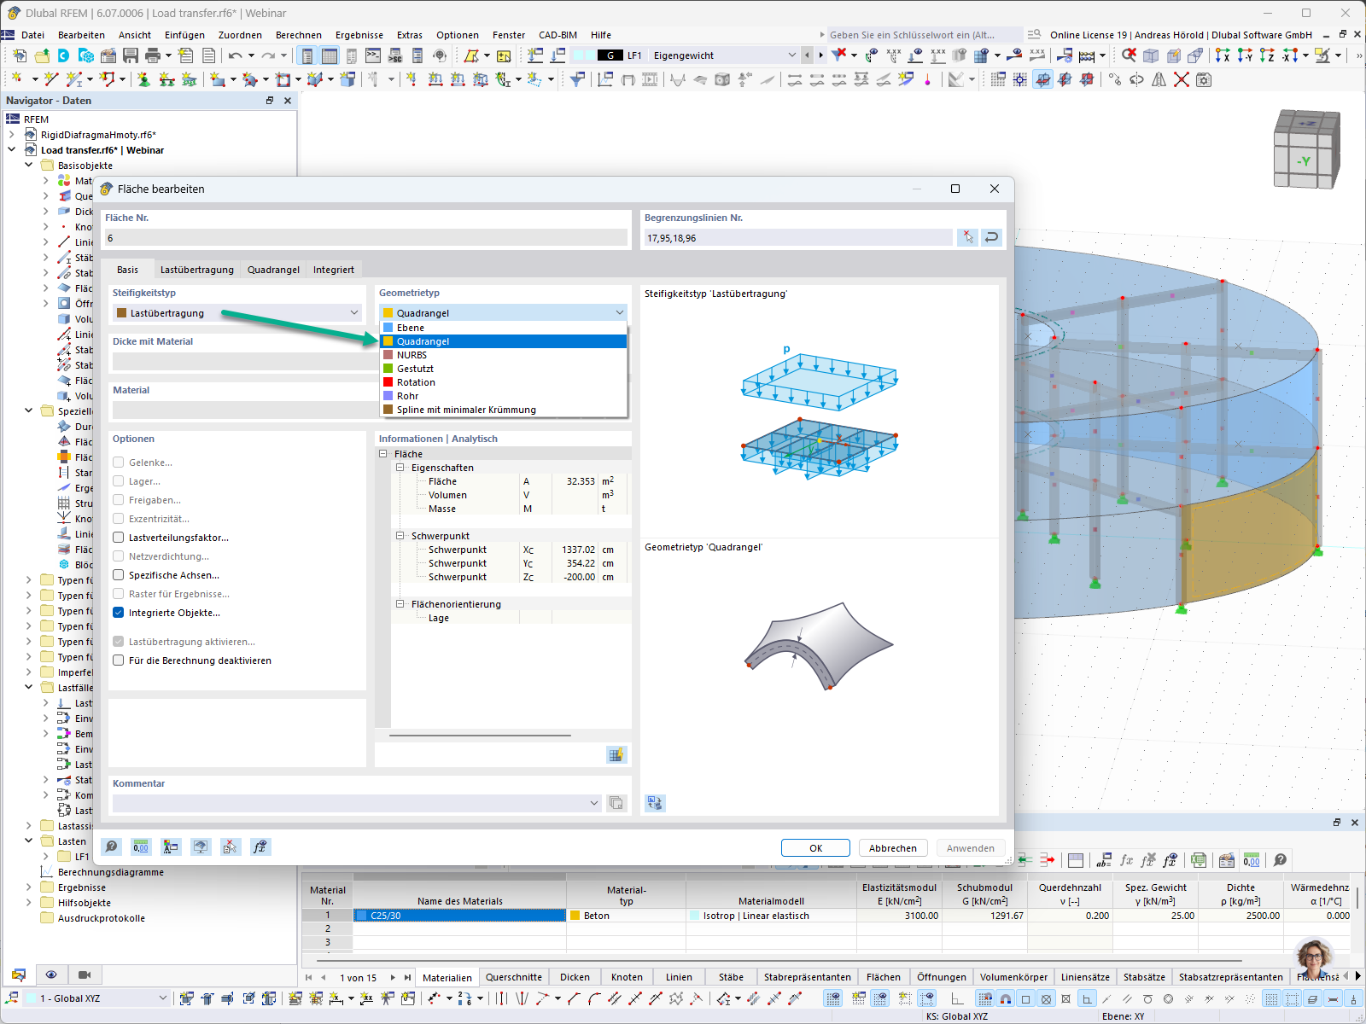The height and width of the screenshot is (1024, 1366).
Task: Switch to the Lastübertragung tab
Action: [x=196, y=270]
